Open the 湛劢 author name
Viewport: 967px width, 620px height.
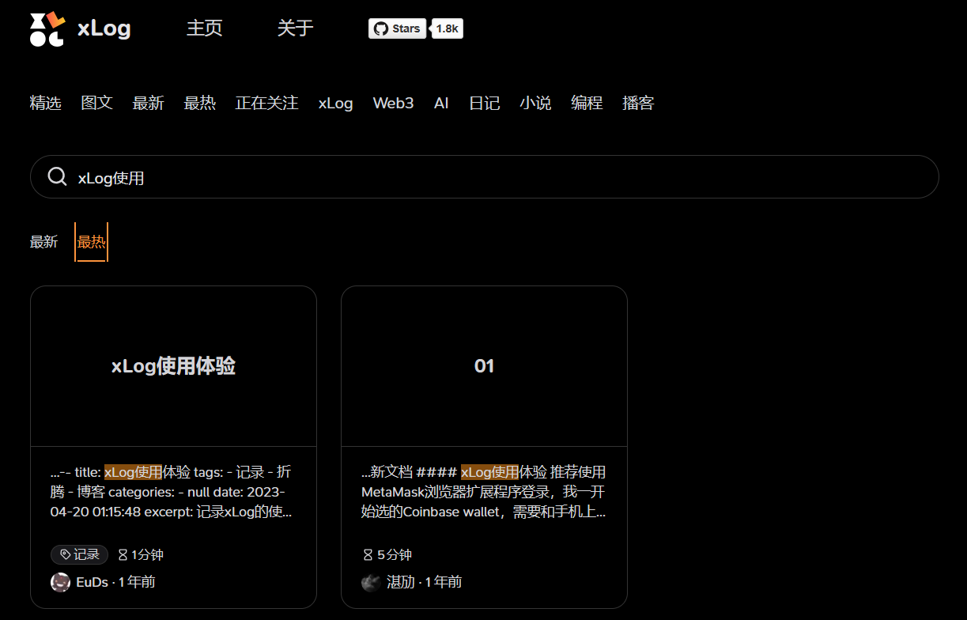tap(401, 582)
